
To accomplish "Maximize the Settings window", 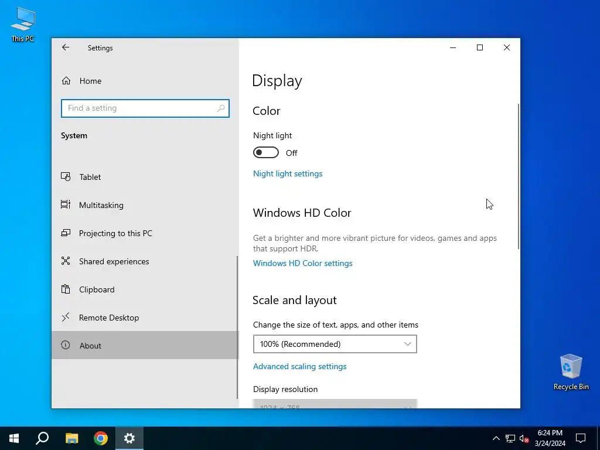I will tap(480, 47).
